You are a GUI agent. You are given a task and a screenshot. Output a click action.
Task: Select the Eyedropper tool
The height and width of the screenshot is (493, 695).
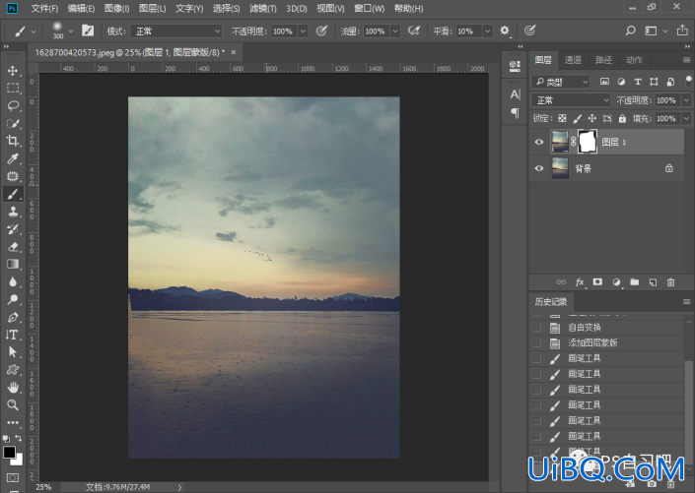(x=13, y=158)
